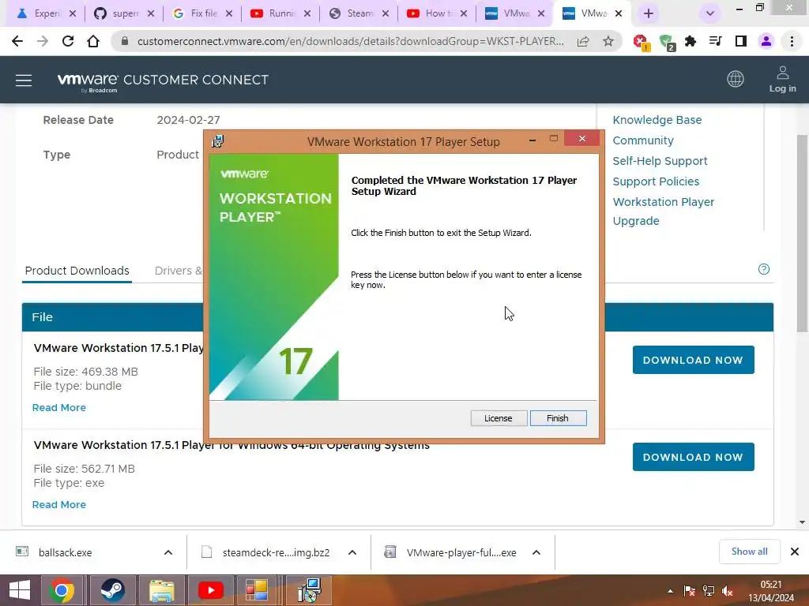The height and width of the screenshot is (606, 809).
Task: Open Action Center flag icon
Action: (689, 591)
